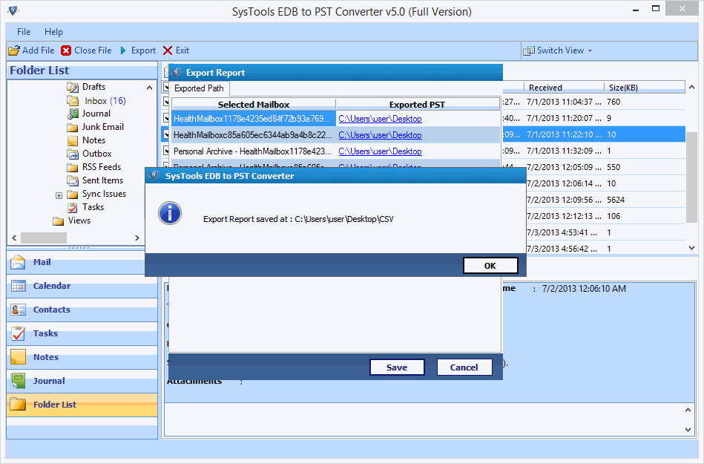This screenshot has width=704, height=464.
Task: Open the File menu
Action: coord(24,32)
